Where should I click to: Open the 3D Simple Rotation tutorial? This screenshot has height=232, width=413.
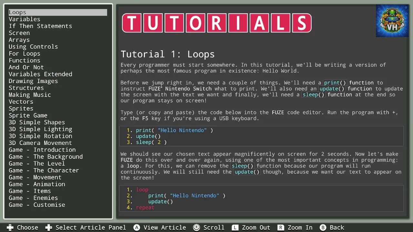[40, 136]
